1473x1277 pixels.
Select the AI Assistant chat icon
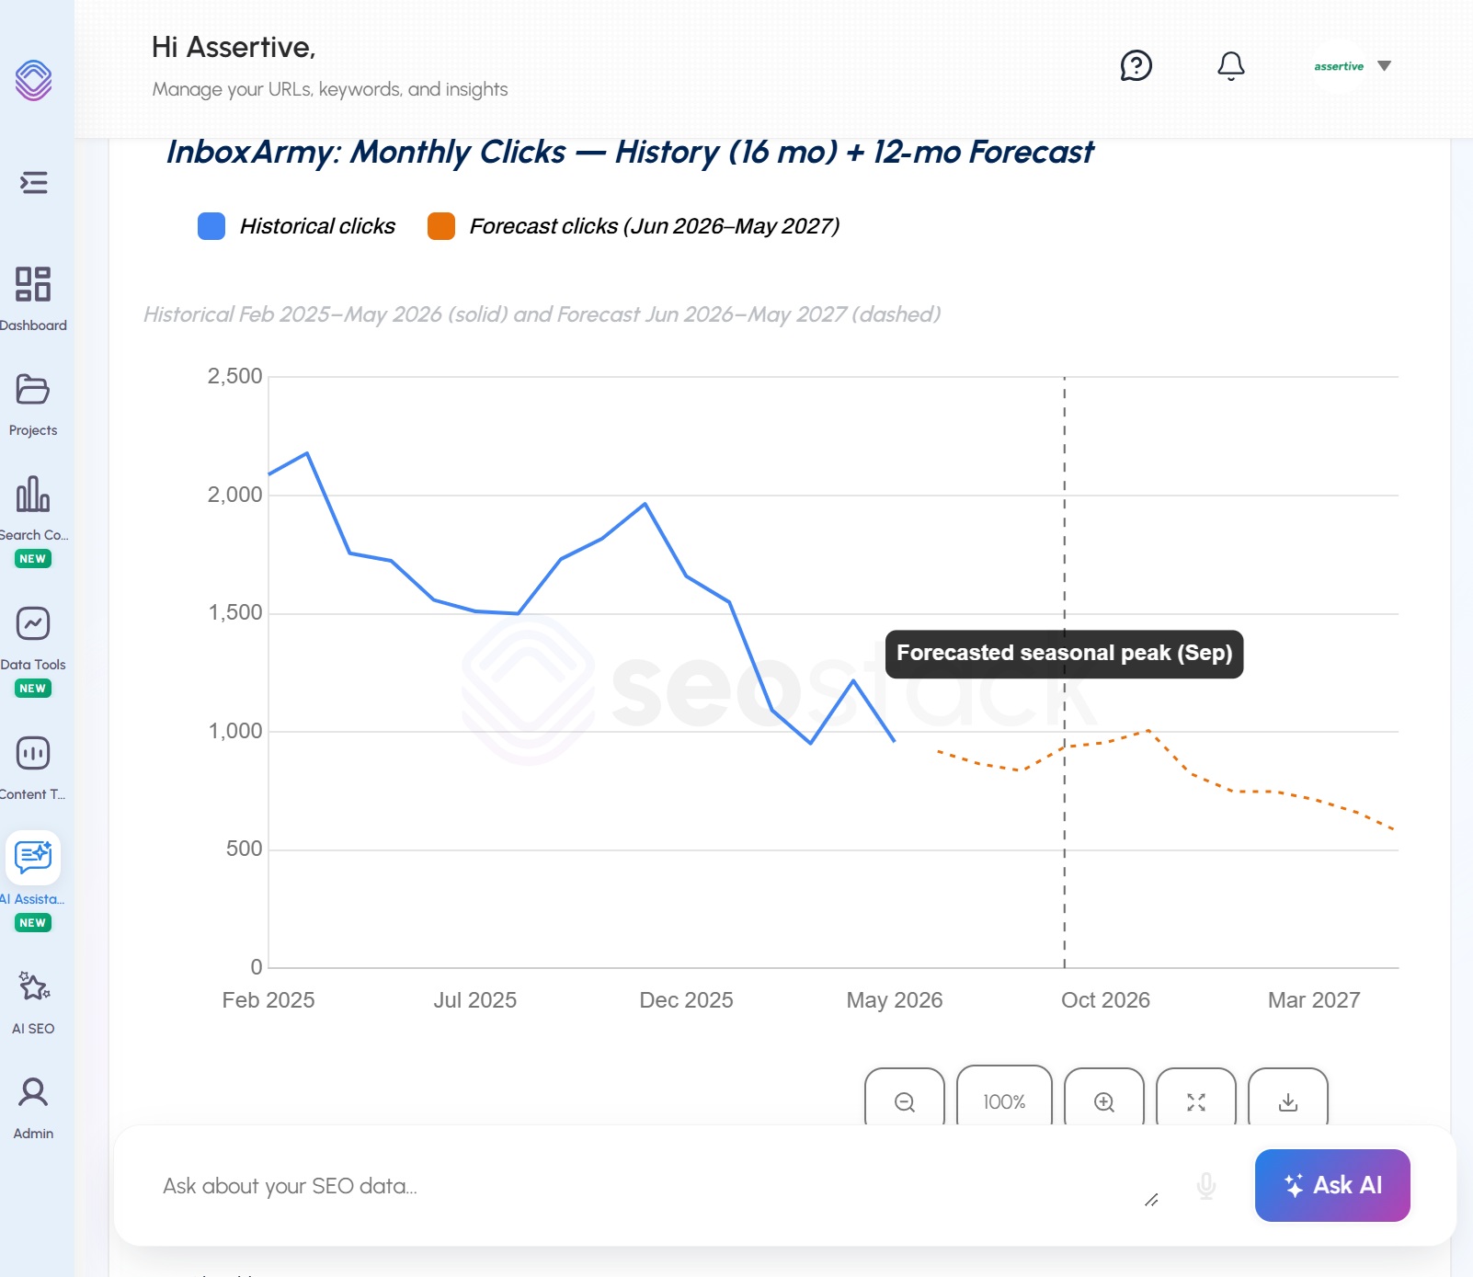point(33,857)
